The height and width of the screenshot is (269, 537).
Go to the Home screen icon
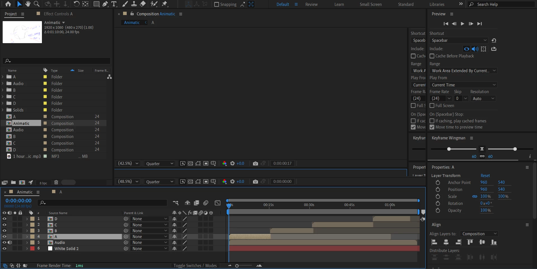click(8, 4)
